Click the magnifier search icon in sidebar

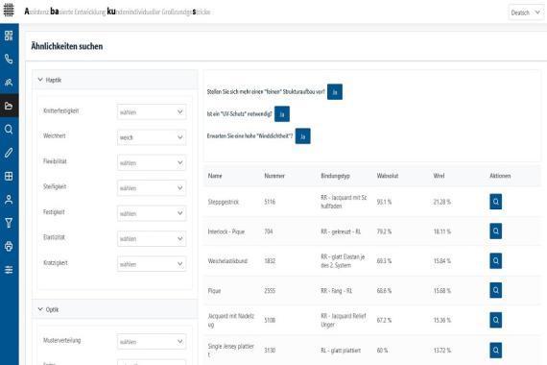tap(9, 130)
